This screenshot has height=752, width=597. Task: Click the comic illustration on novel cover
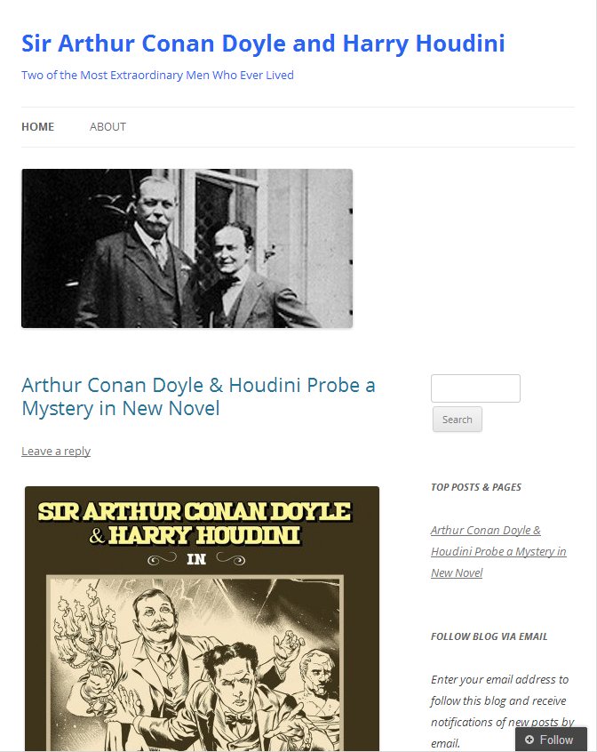(x=195, y=664)
